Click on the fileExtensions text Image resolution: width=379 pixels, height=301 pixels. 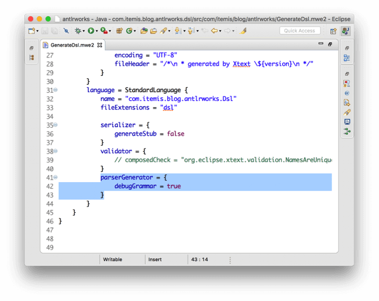tap(125, 107)
